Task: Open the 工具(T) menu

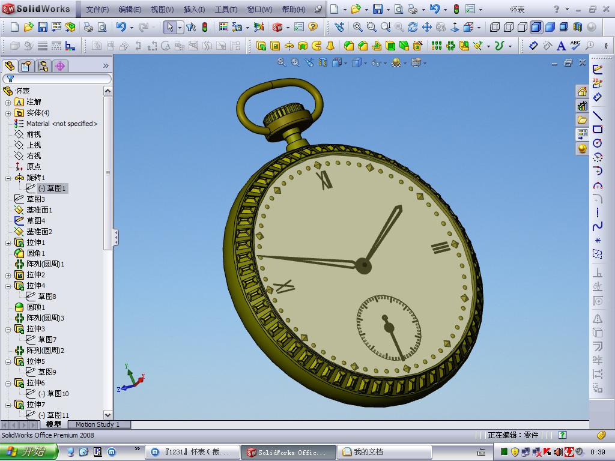Action: click(226, 10)
